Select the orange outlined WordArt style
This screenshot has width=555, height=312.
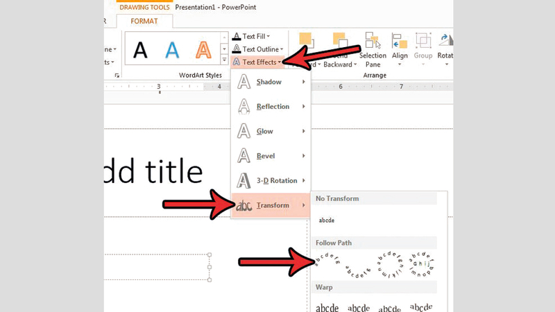203,49
